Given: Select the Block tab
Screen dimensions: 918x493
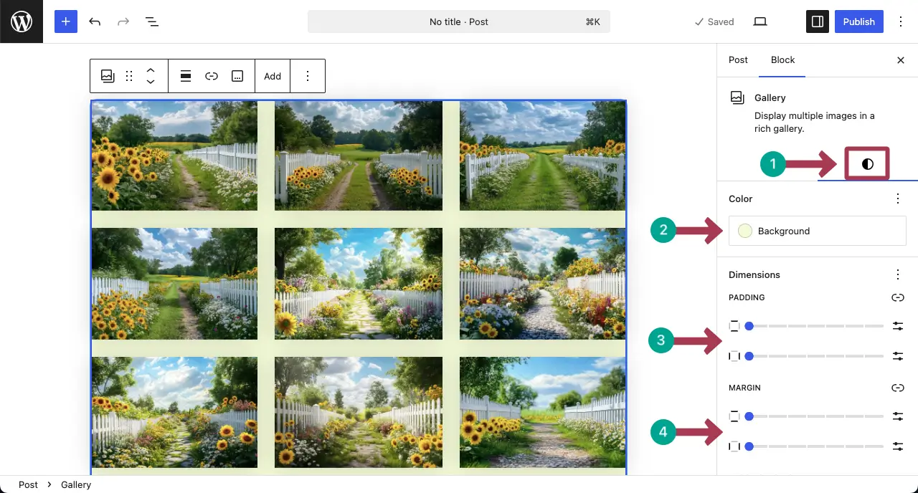Looking at the screenshot, I should tap(782, 60).
